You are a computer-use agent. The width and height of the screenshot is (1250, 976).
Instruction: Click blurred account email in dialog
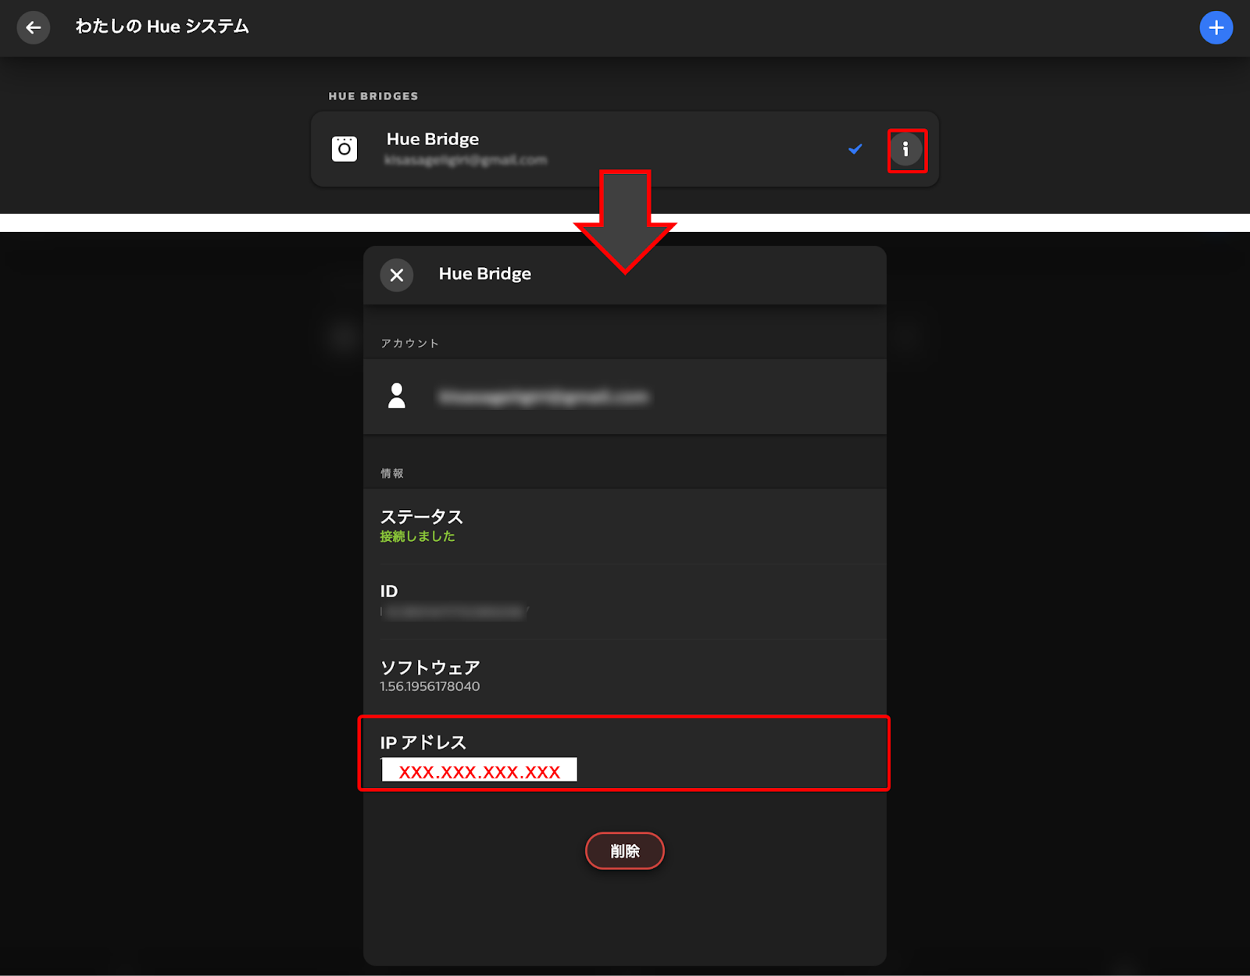point(544,397)
